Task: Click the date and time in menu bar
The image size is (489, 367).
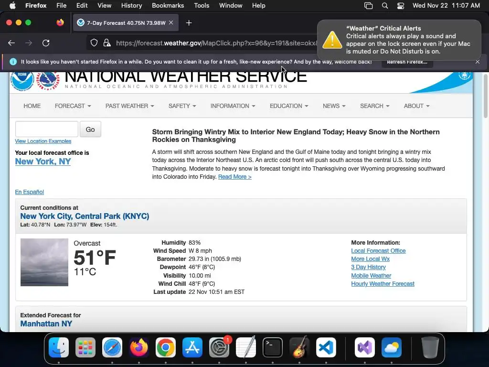Action: click(x=446, y=5)
